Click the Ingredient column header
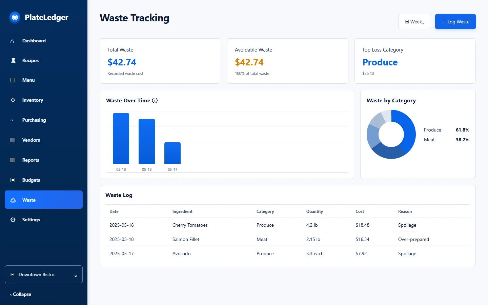 (x=182, y=211)
